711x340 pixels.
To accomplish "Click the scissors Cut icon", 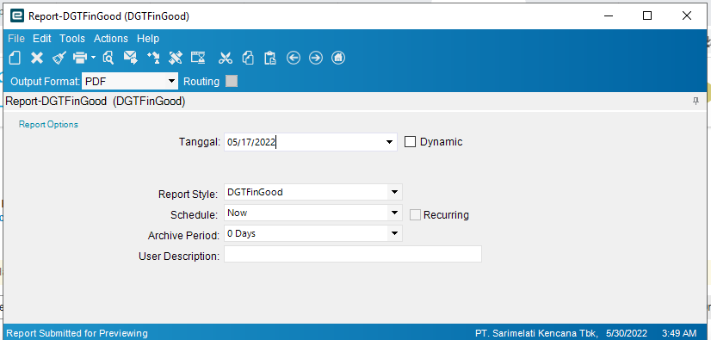I will point(225,58).
